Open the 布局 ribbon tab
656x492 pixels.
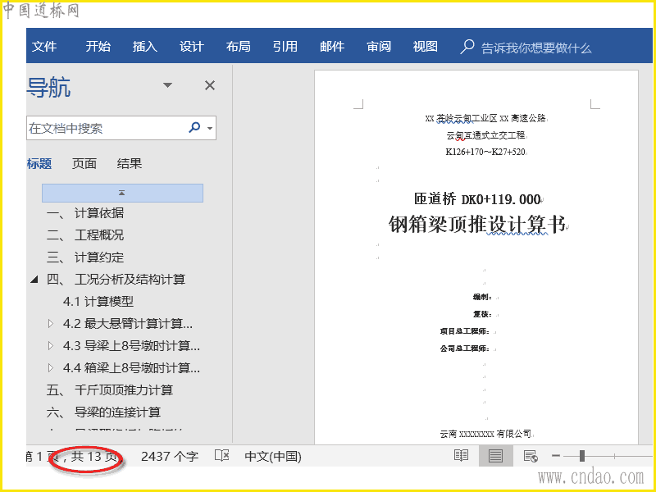click(x=239, y=46)
